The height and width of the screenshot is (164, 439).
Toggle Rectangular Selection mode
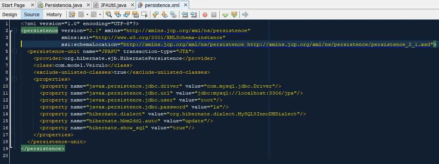tap(145, 15)
